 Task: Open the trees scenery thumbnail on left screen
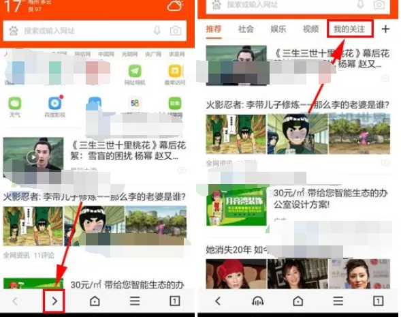point(156,226)
